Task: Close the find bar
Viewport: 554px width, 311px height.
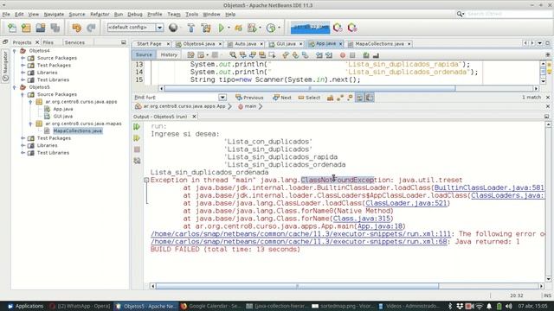Action: click(548, 98)
